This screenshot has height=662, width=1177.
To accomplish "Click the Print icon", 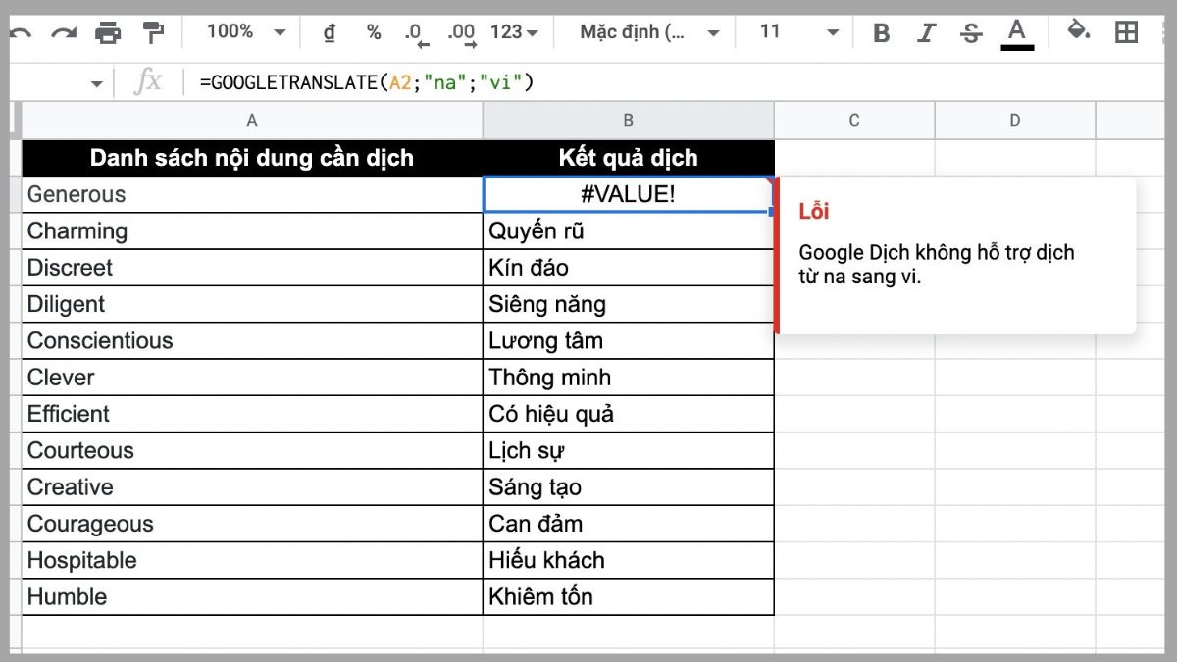I will click(109, 31).
